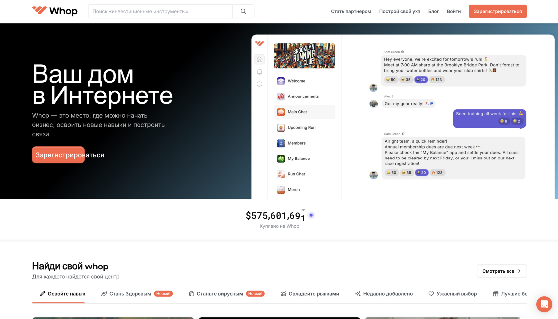558x319 pixels.
Task: Switch to the Станьте вирусным tab
Action: [x=227, y=294]
